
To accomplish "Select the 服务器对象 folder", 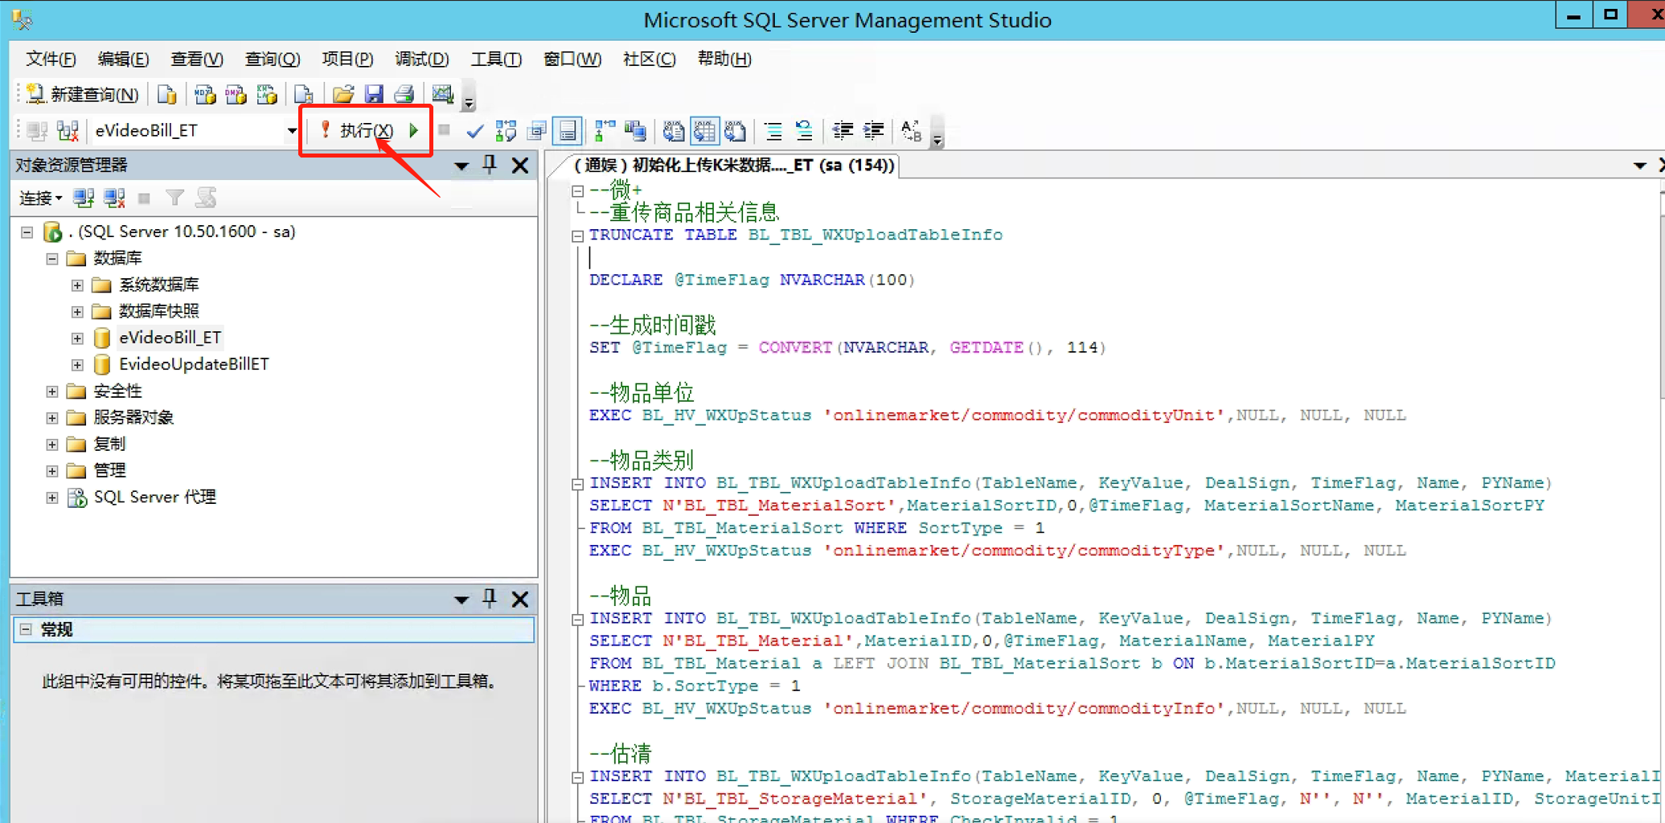I will point(133,417).
